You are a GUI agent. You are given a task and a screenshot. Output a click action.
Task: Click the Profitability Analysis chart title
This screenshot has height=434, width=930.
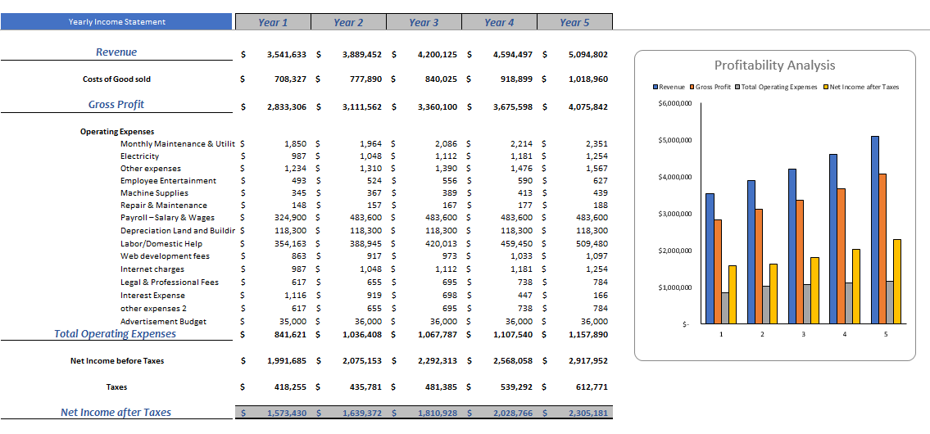[774, 66]
